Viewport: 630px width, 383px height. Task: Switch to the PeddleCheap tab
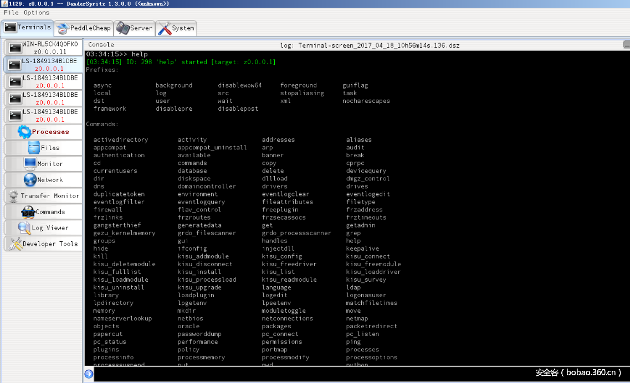pos(84,28)
